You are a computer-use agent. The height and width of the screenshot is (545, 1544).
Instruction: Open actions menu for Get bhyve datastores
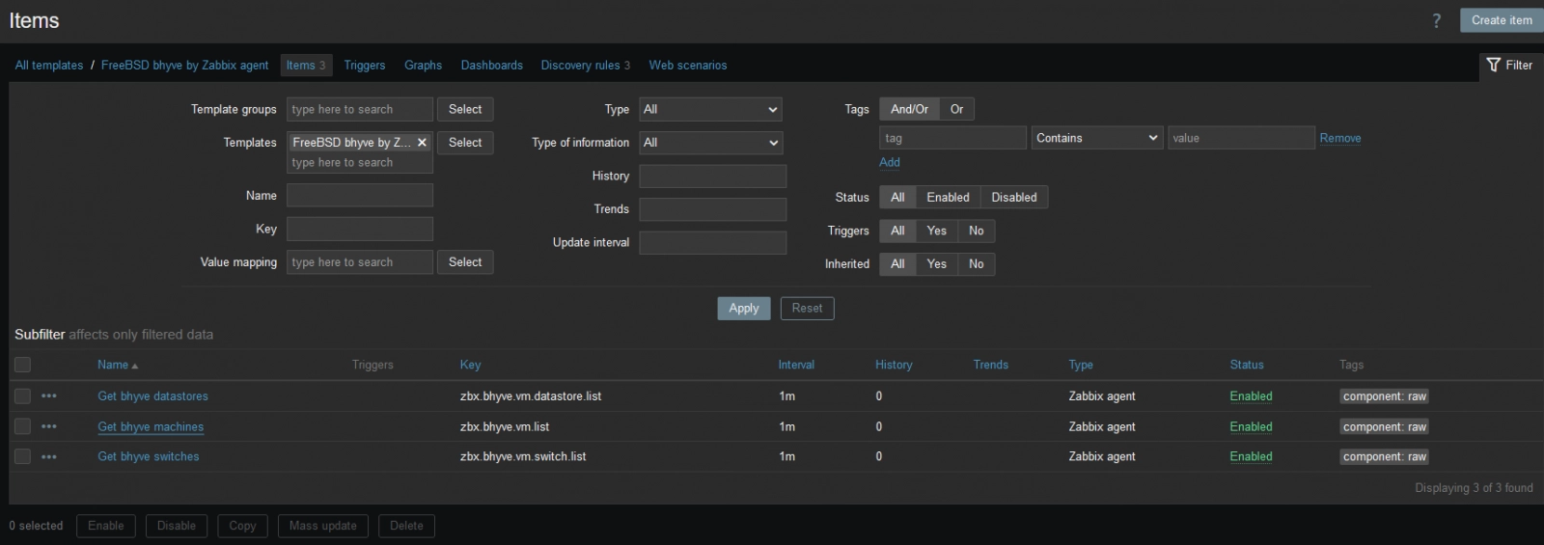pyautogui.click(x=49, y=395)
